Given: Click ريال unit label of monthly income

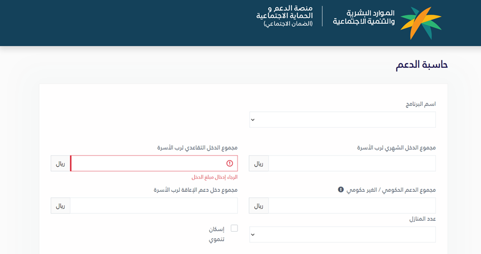Looking at the screenshot, I should click(x=259, y=163).
